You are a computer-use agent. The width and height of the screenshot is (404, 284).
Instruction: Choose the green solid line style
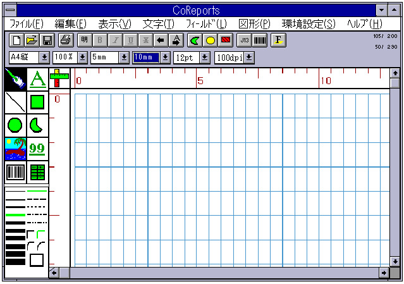[x=37, y=191]
